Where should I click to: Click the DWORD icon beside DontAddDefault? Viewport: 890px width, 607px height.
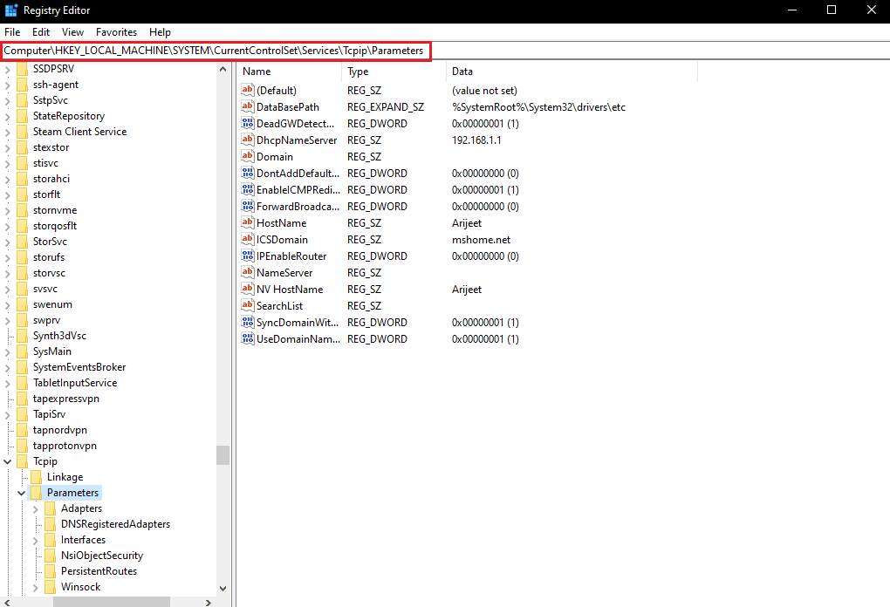[248, 173]
